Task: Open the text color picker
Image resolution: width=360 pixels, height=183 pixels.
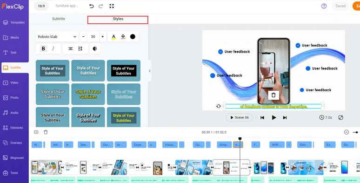Action: click(113, 37)
